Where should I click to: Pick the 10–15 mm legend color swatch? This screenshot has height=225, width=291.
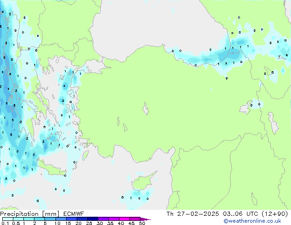[61, 219]
